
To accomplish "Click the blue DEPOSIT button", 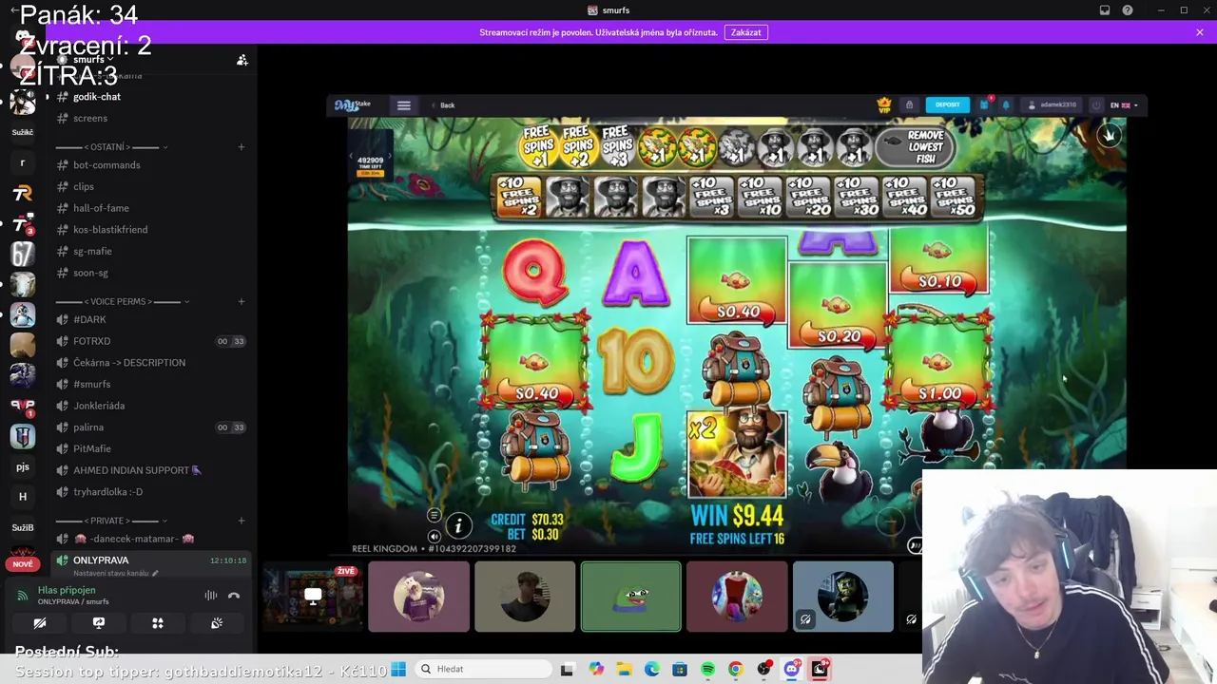I will coord(947,104).
